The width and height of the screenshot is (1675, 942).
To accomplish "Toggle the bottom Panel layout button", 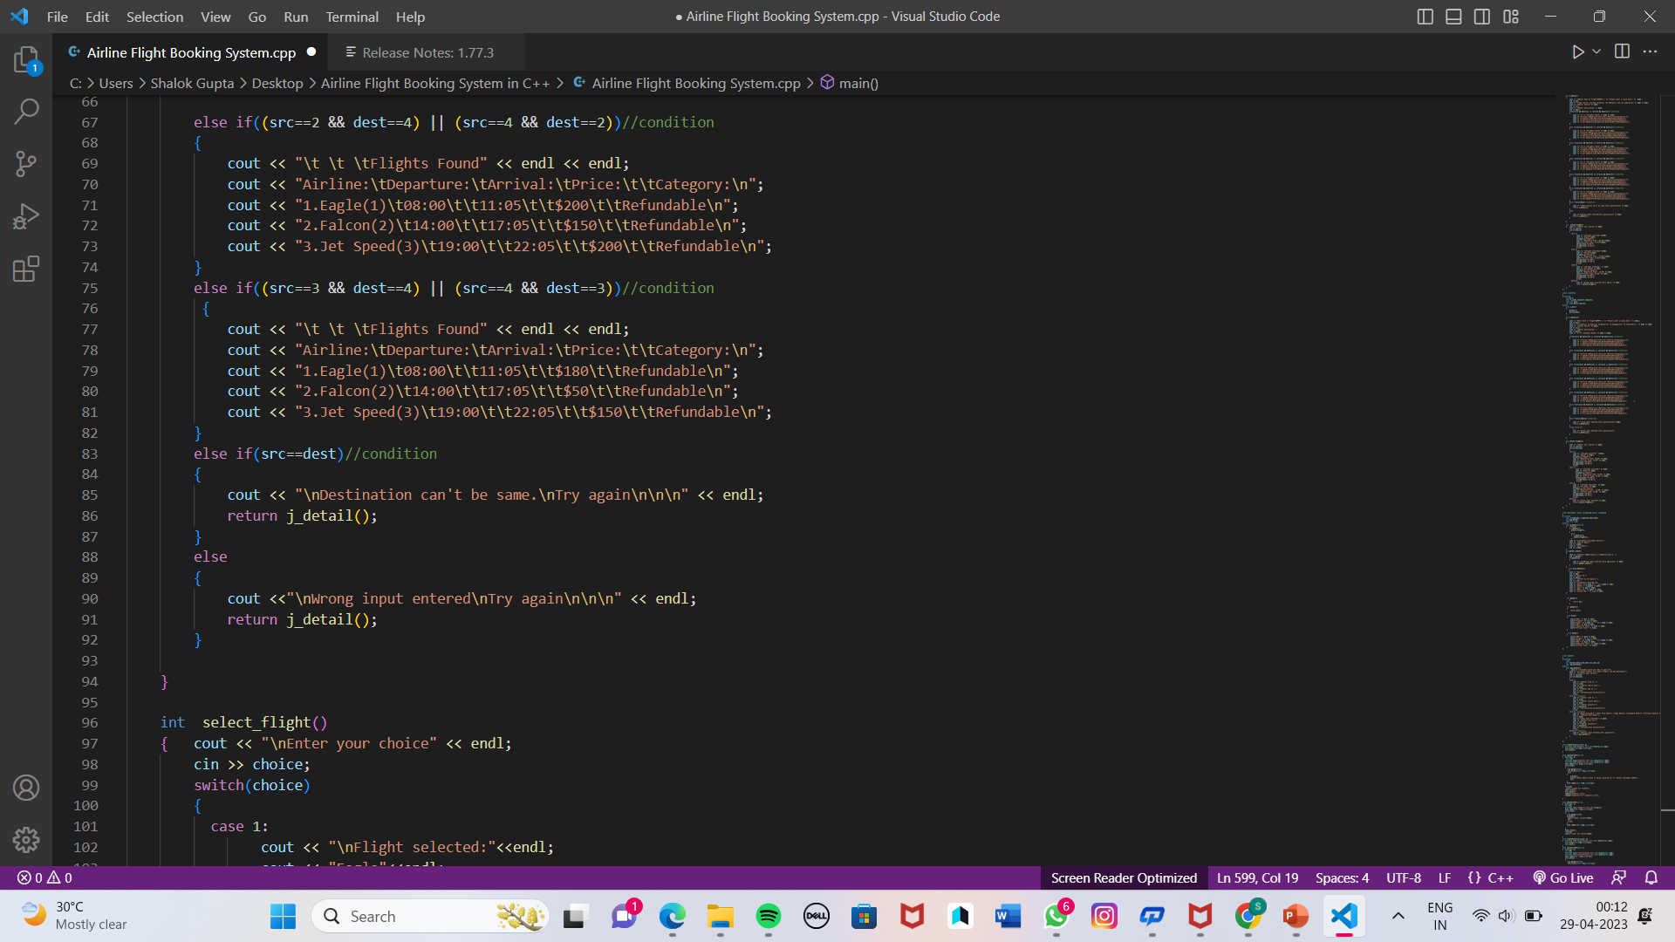I will coord(1453,17).
